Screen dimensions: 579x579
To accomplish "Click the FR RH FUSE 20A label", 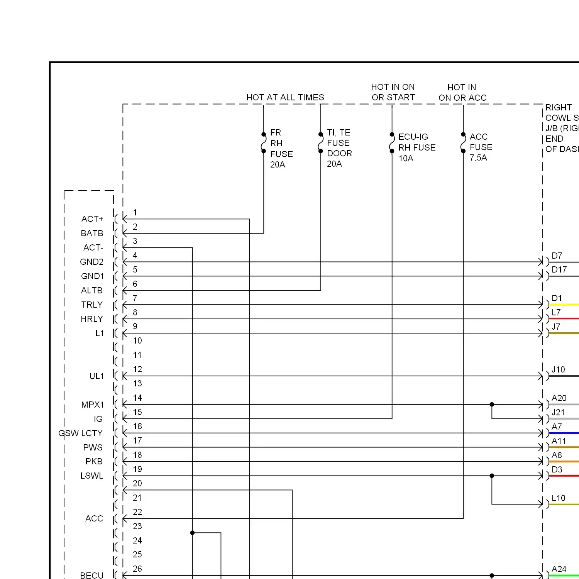I will pyautogui.click(x=281, y=149).
